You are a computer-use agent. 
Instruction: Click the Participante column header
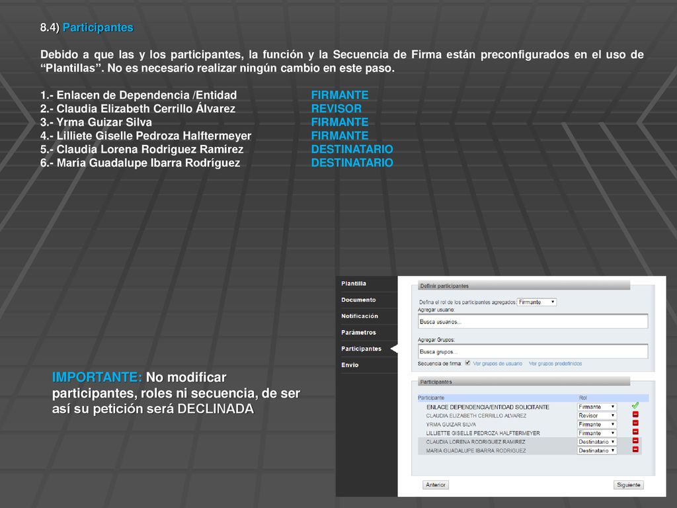(x=431, y=398)
